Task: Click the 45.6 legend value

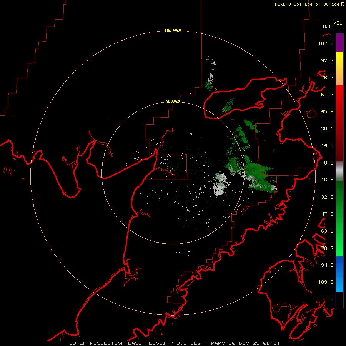Action: [x=327, y=111]
